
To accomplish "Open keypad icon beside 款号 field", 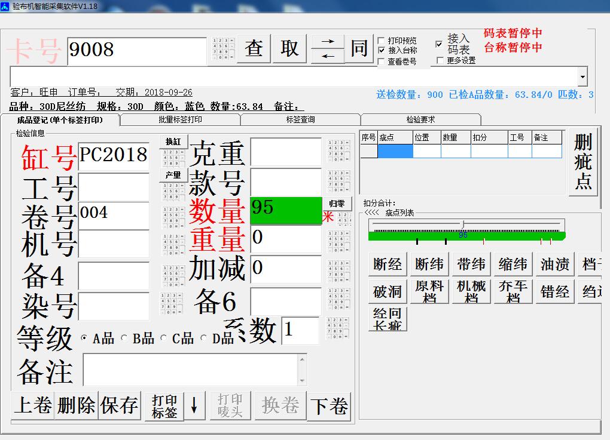I will [338, 181].
